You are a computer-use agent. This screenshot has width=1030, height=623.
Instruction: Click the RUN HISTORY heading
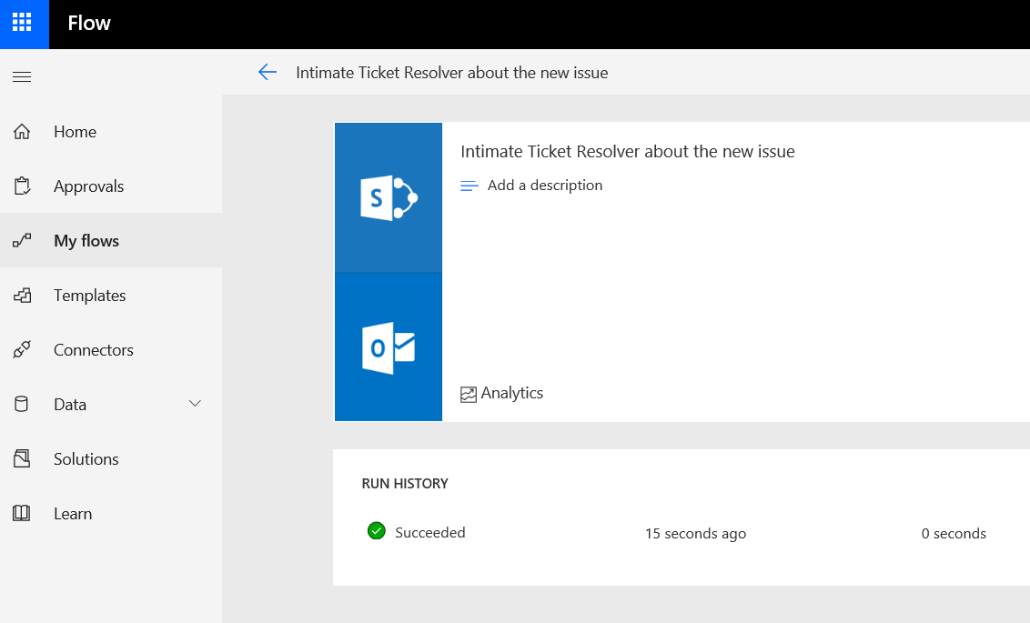(405, 484)
